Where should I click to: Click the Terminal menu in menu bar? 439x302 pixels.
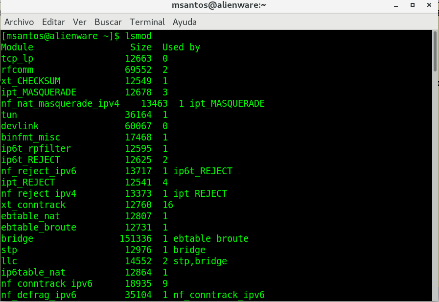click(147, 22)
